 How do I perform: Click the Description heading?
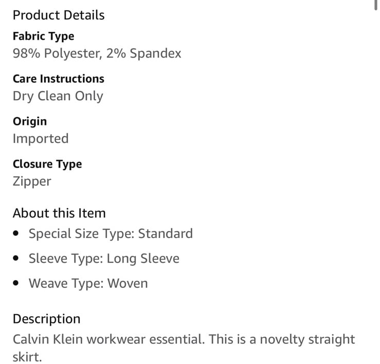(46, 319)
